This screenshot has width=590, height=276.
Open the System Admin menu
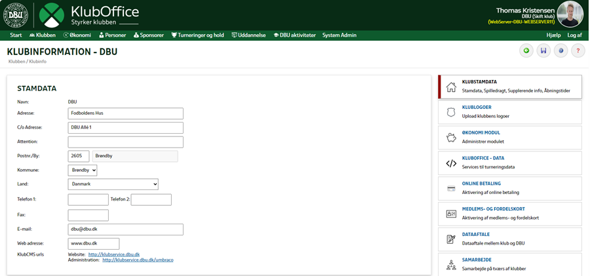click(339, 35)
